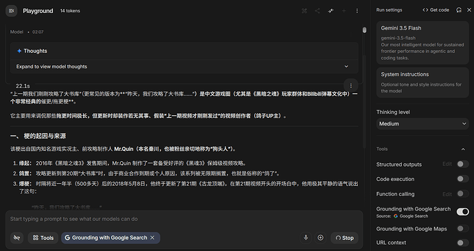Click Edit next to Function calling
The image size is (474, 251).
point(447,194)
